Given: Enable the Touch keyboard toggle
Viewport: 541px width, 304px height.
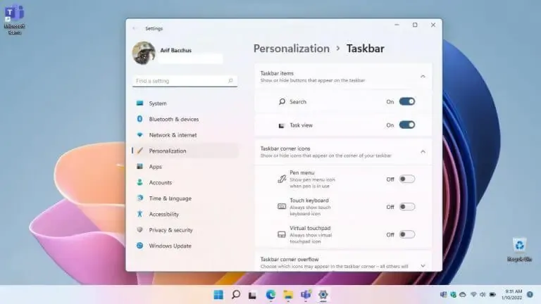Looking at the screenshot, I should pyautogui.click(x=406, y=207).
